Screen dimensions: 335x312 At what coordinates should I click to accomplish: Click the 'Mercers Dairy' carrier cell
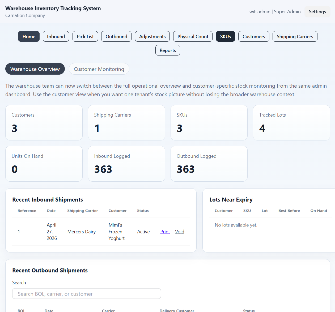[82, 232]
